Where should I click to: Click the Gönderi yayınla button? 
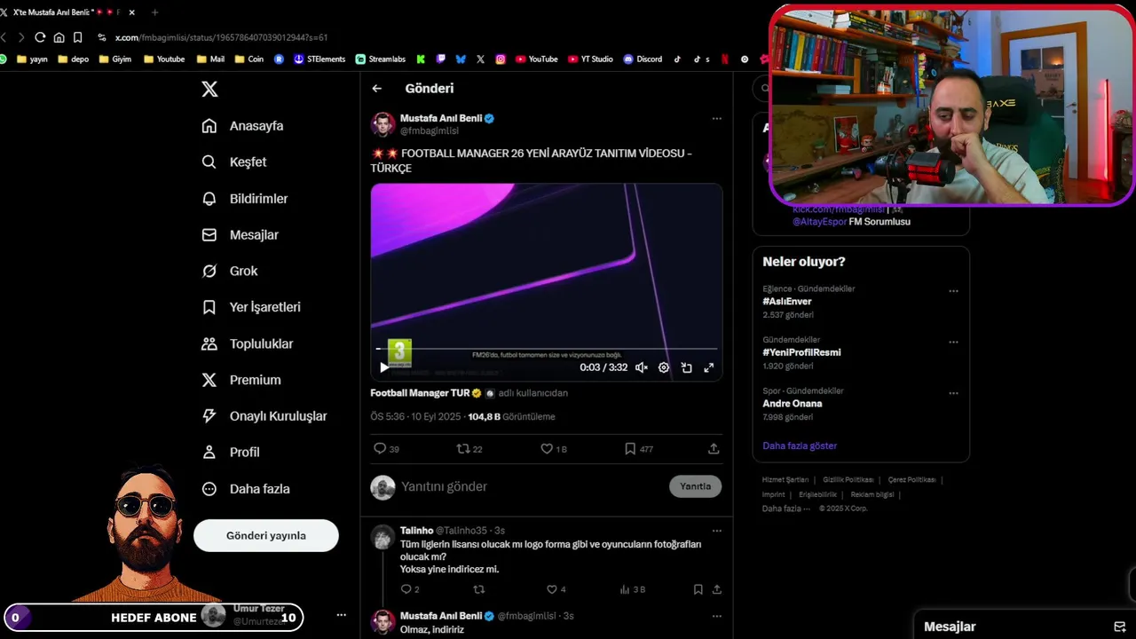266,535
